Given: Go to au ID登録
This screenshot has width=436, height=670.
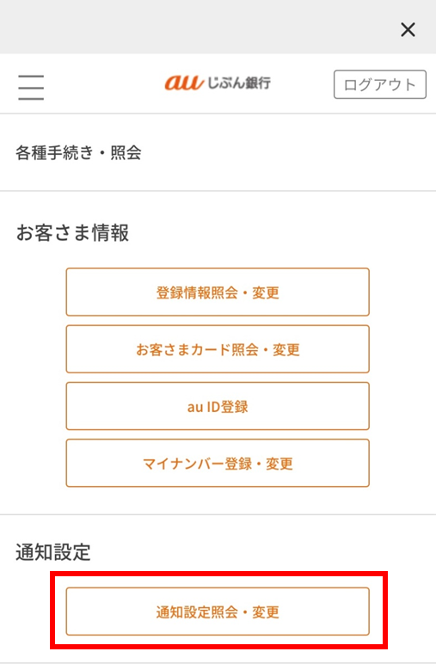Looking at the screenshot, I should click(218, 406).
